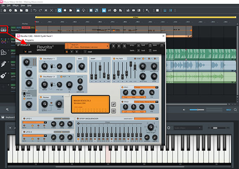Viewport: 239px width, 169px height.
Task: Click the store shopping bag icon
Action: (x=78, y=10)
